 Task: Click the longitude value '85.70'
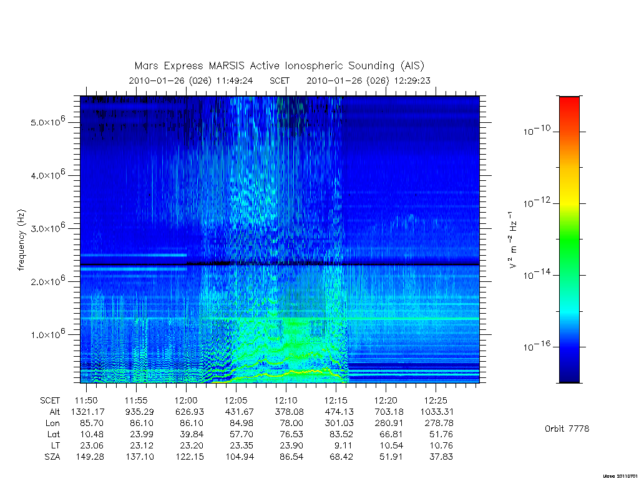pos(92,423)
